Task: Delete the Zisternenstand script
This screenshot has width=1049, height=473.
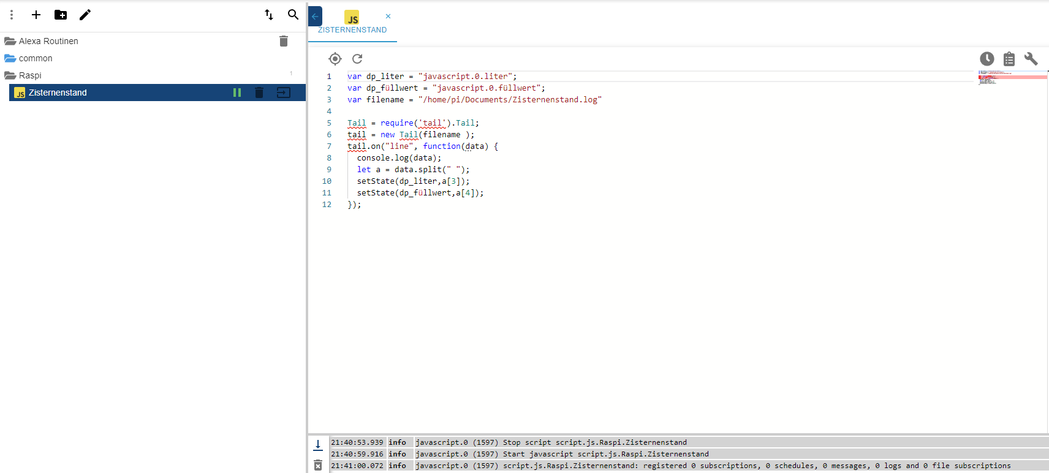Action: pyautogui.click(x=259, y=93)
